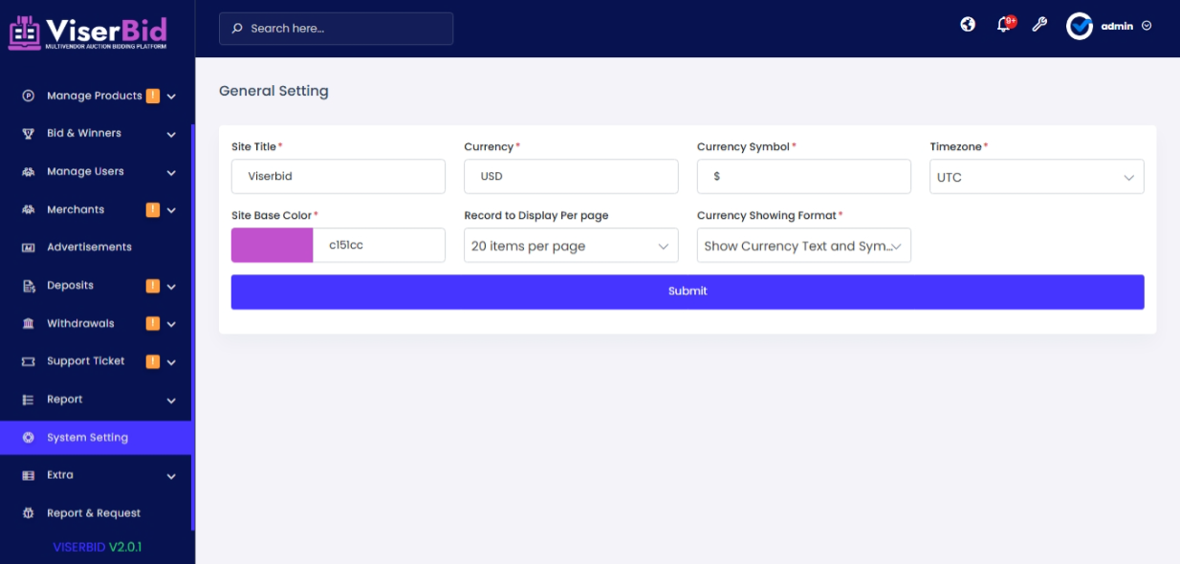Click the Site Title input field
The width and height of the screenshot is (1180, 564).
coord(339,177)
